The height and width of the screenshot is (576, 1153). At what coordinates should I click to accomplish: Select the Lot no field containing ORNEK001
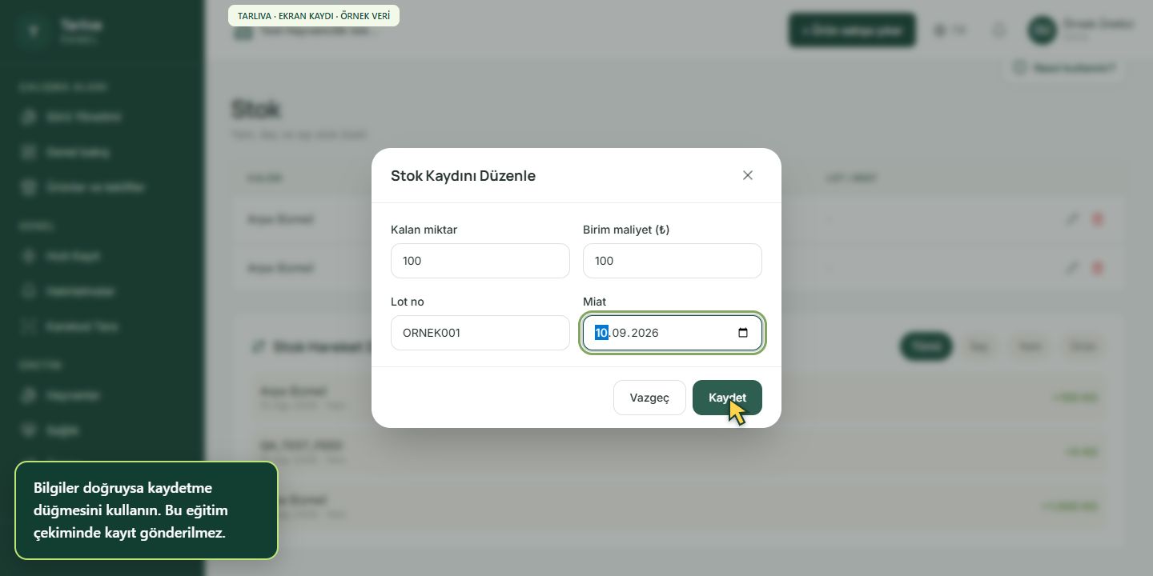pos(480,333)
